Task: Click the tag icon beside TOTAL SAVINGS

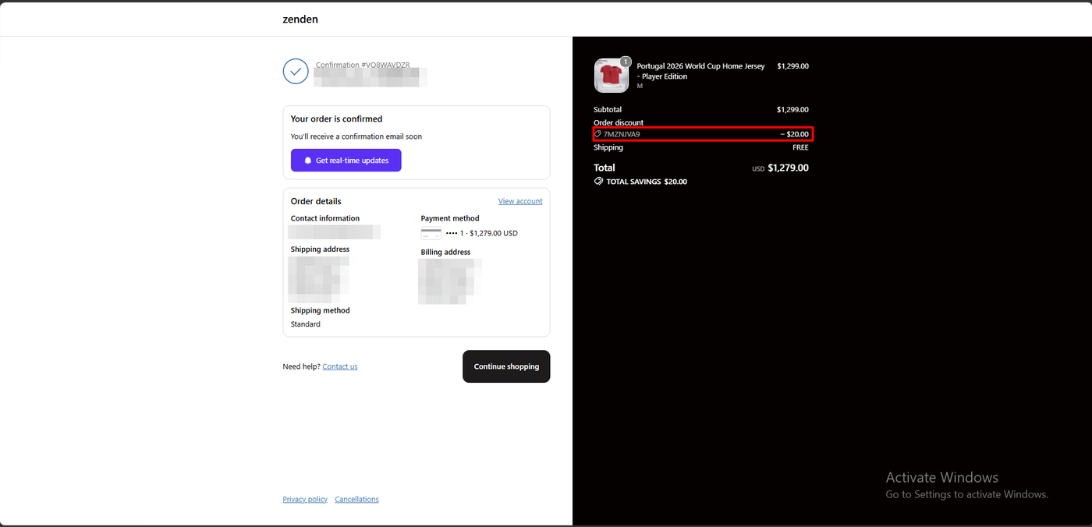Action: click(x=598, y=181)
